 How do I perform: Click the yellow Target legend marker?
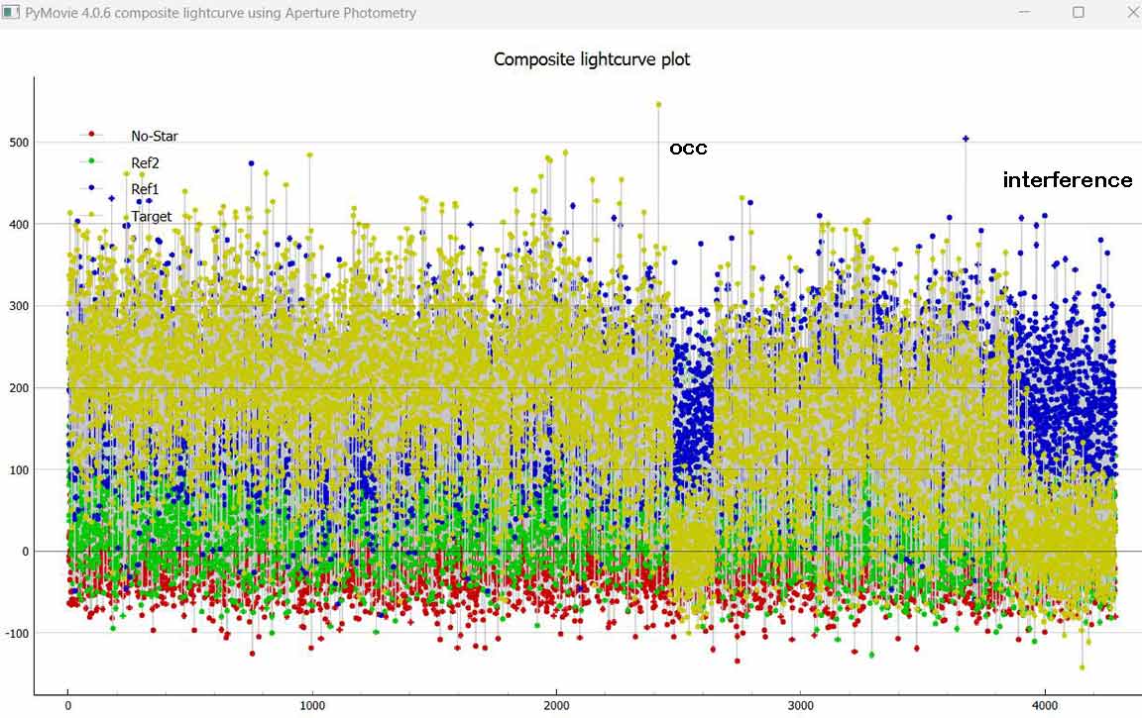pyautogui.click(x=91, y=214)
